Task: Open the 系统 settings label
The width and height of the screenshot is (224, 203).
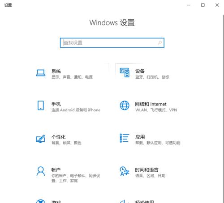Action: 56,71
